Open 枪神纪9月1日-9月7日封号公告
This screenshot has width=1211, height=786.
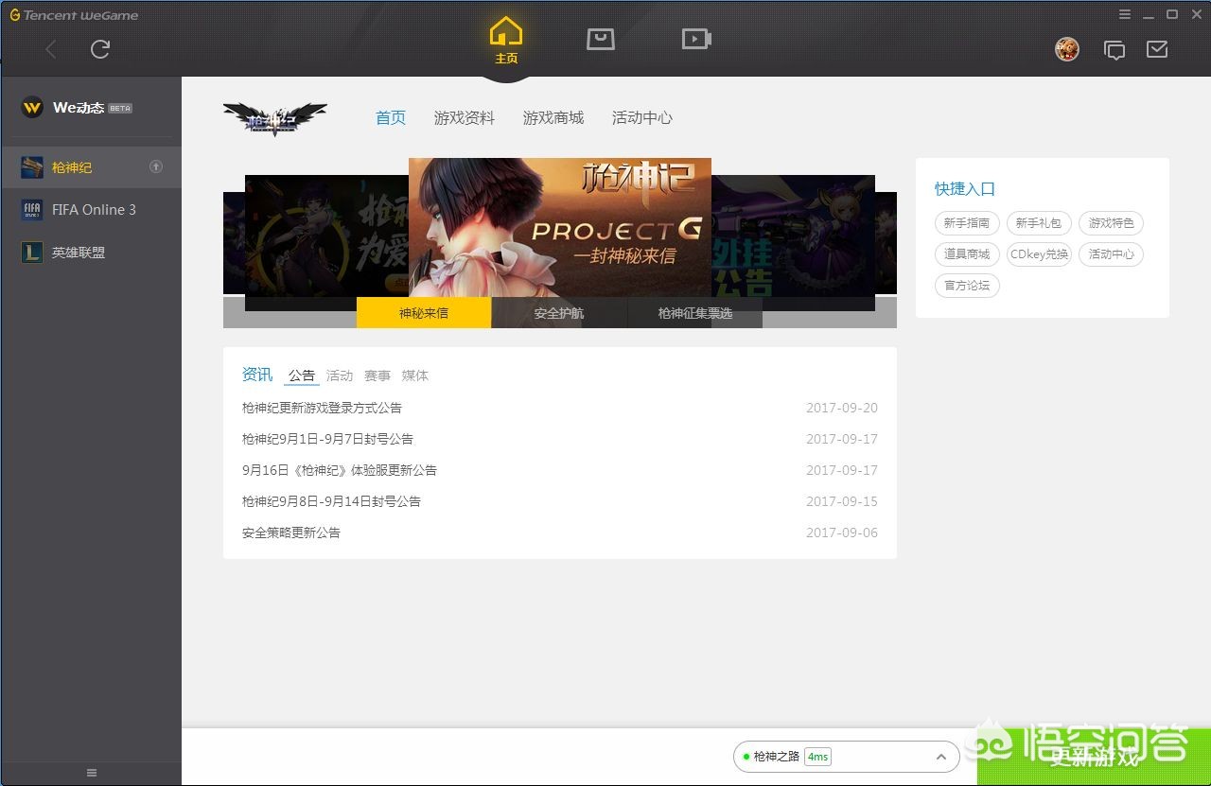pyautogui.click(x=327, y=439)
